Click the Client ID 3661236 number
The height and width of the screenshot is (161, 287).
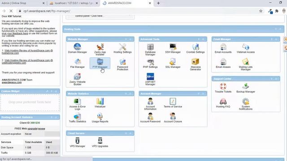(x=35, y=123)
